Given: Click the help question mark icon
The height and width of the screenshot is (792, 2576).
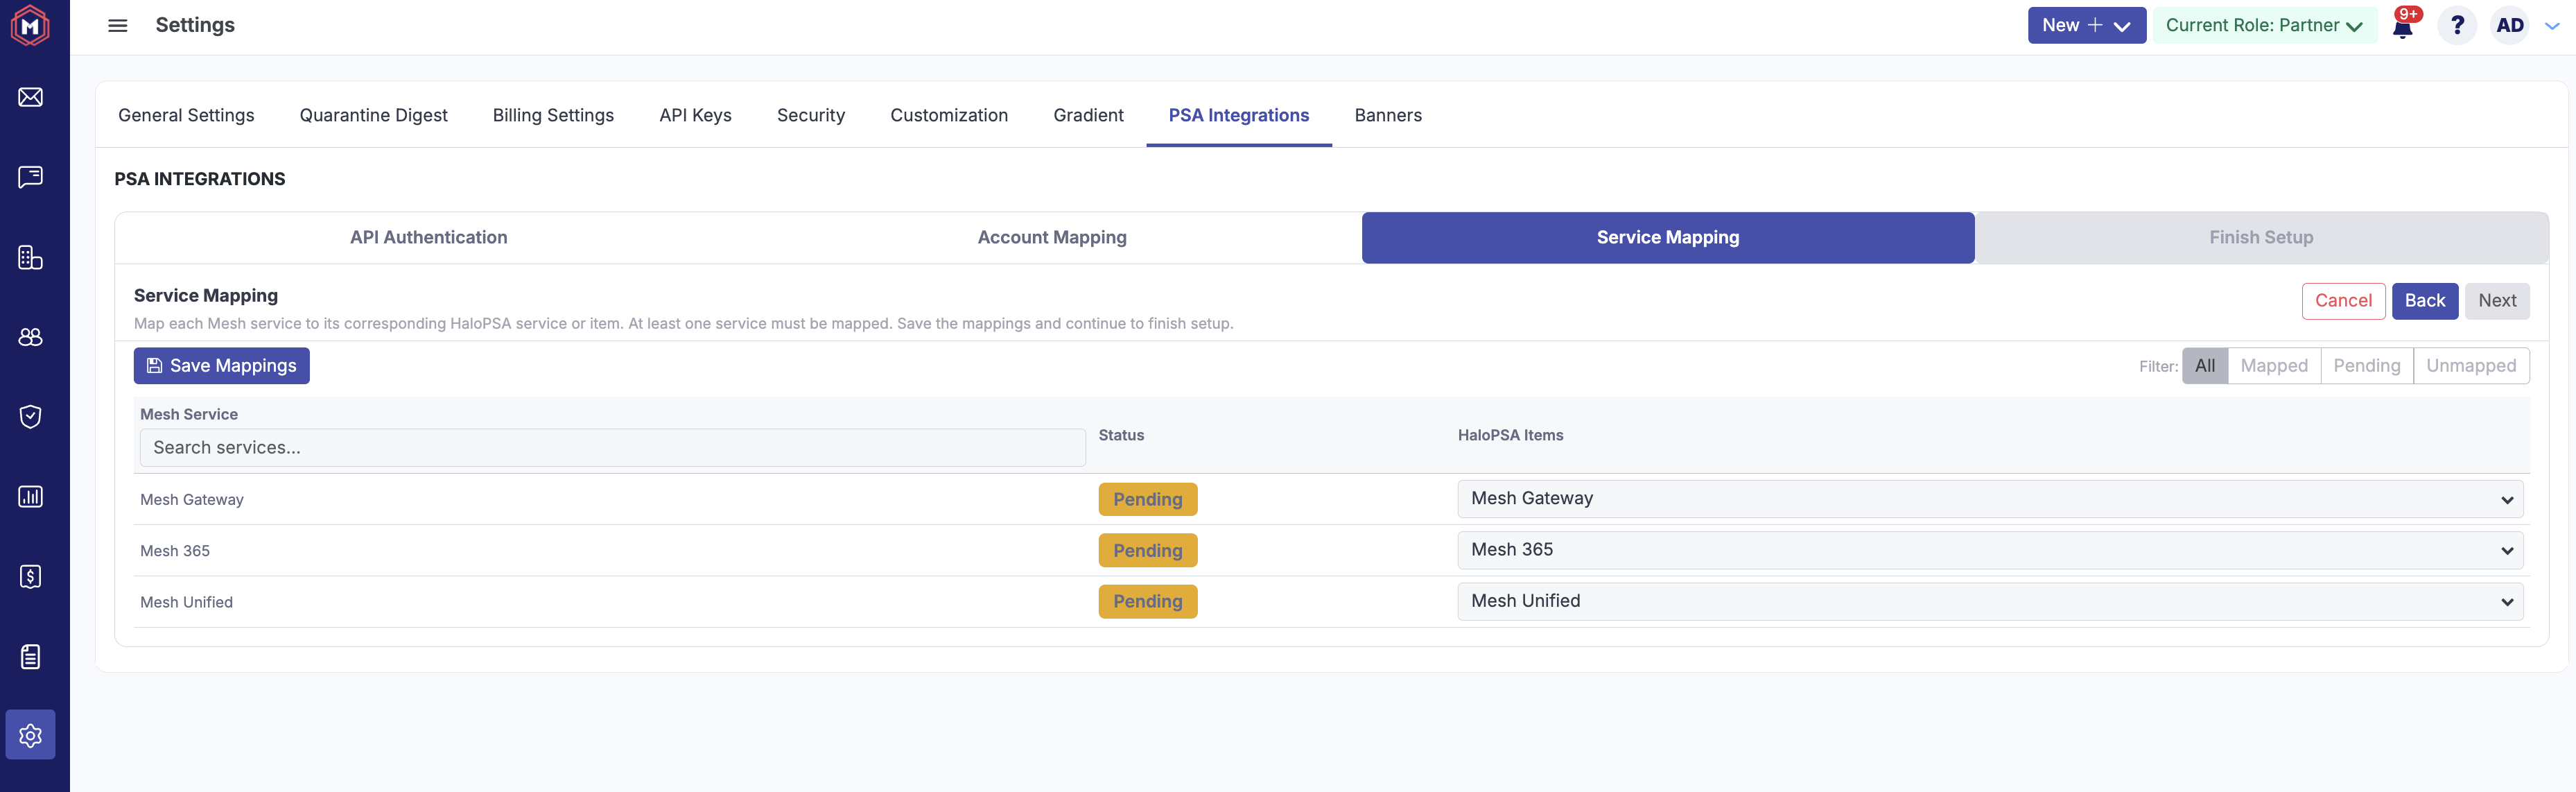Looking at the screenshot, I should (2457, 25).
